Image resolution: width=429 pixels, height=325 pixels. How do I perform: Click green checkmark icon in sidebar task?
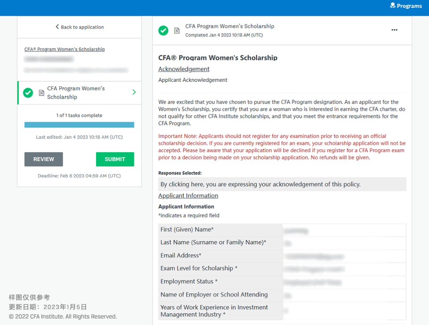[x=28, y=93]
